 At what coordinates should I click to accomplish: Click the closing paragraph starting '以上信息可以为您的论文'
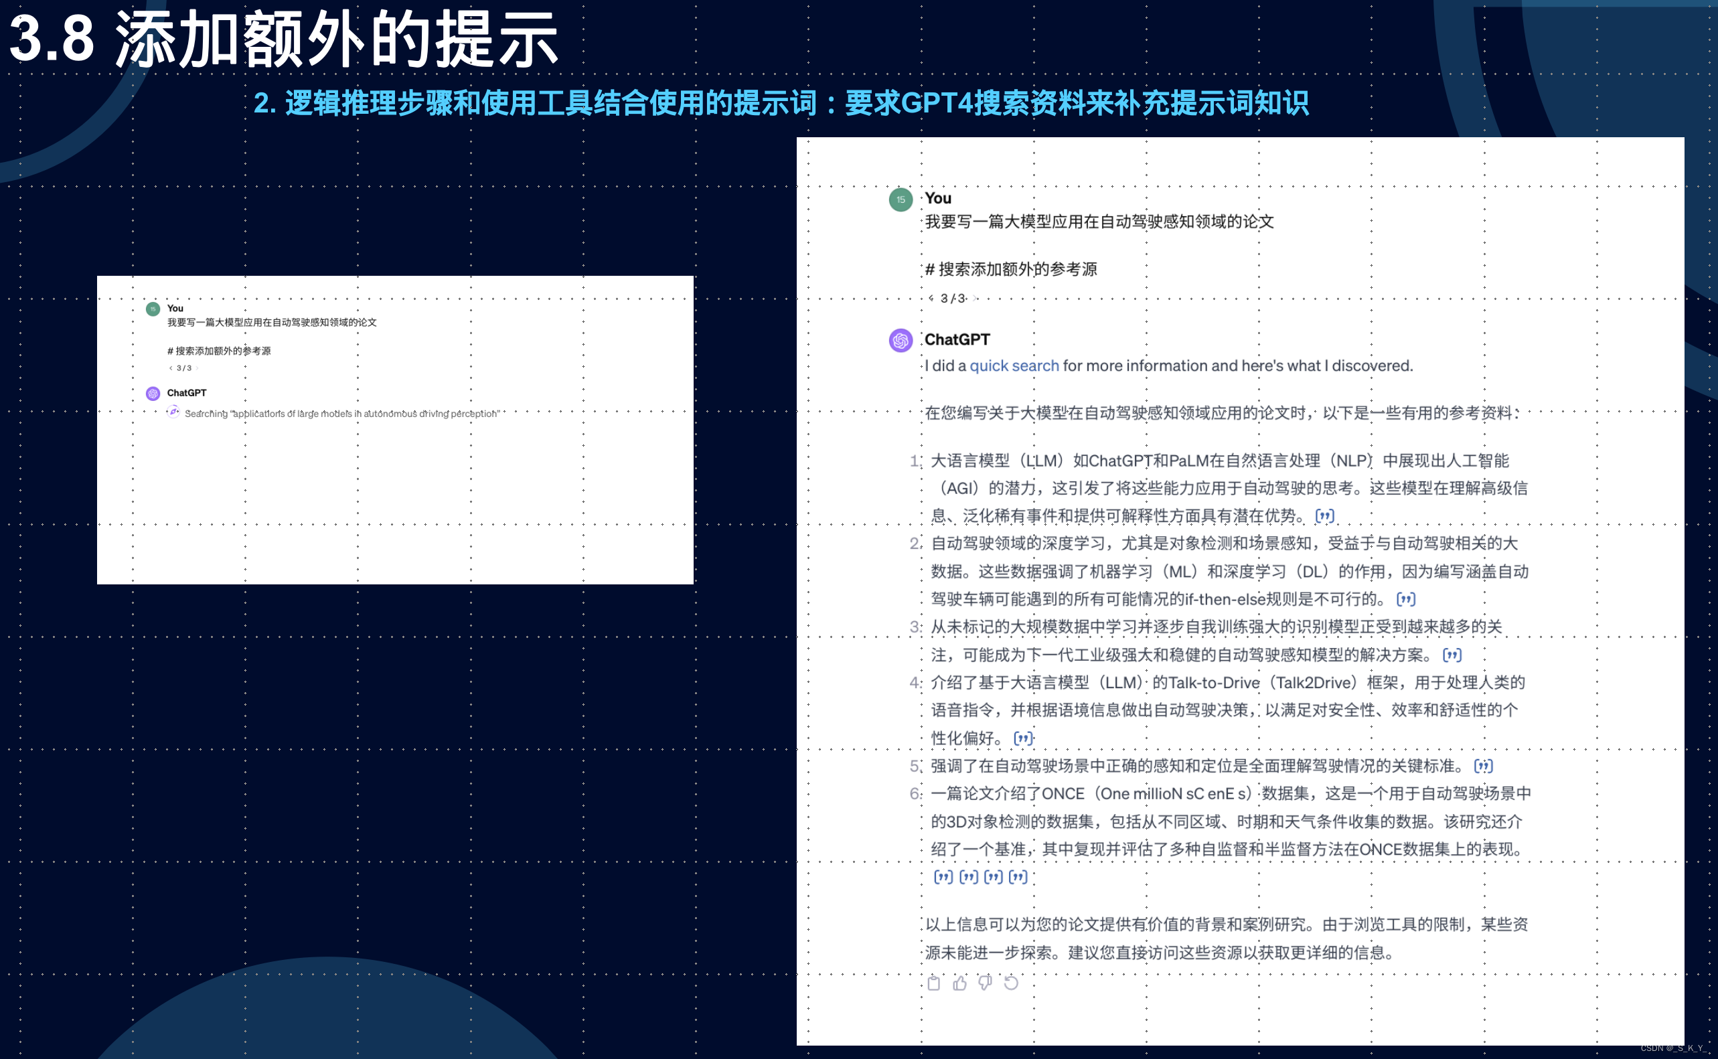coord(1226,939)
